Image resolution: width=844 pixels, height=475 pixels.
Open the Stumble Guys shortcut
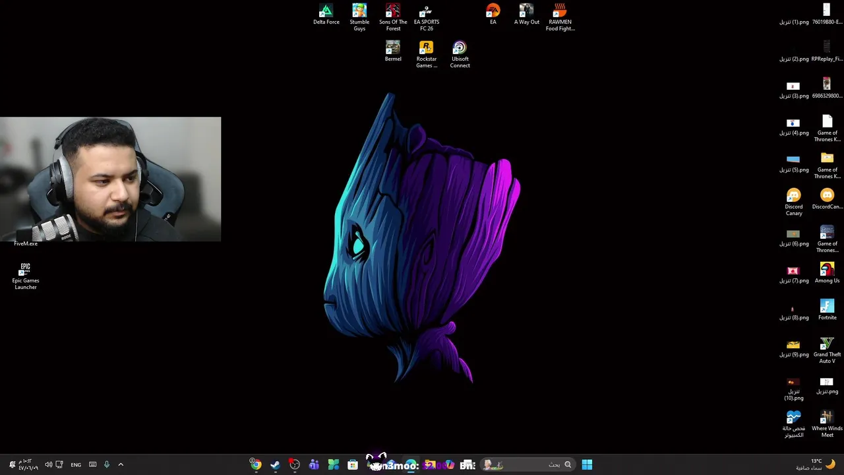coord(359,17)
